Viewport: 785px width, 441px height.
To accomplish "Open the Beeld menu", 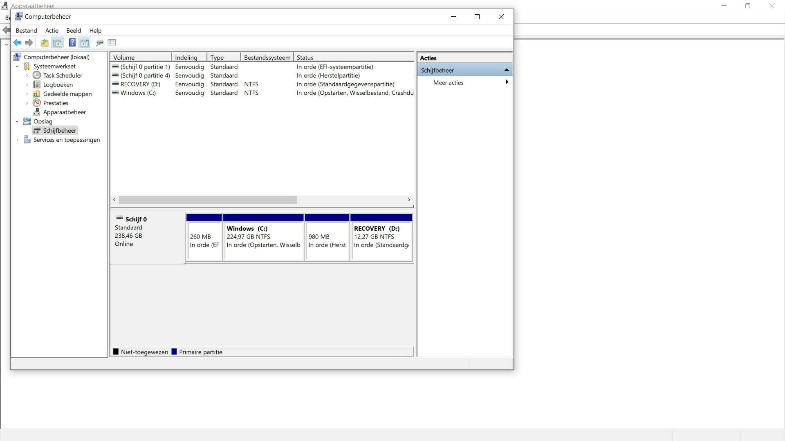I will pos(74,31).
